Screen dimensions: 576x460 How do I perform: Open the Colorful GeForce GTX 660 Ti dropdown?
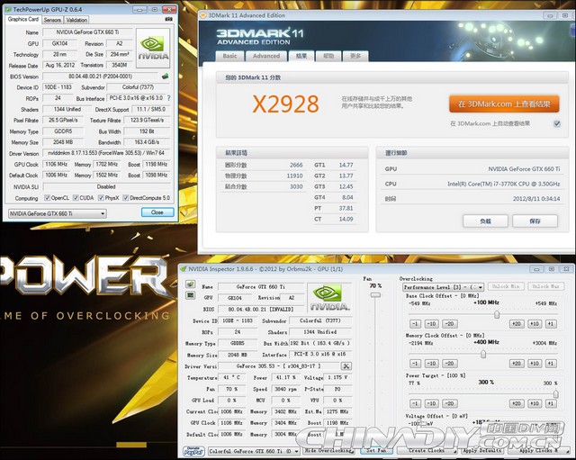pyautogui.click(x=254, y=451)
